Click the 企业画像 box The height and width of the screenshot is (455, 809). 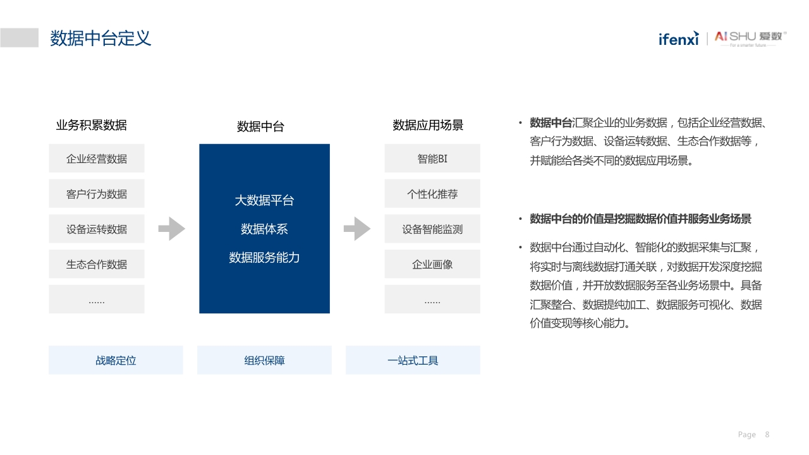[x=432, y=264]
